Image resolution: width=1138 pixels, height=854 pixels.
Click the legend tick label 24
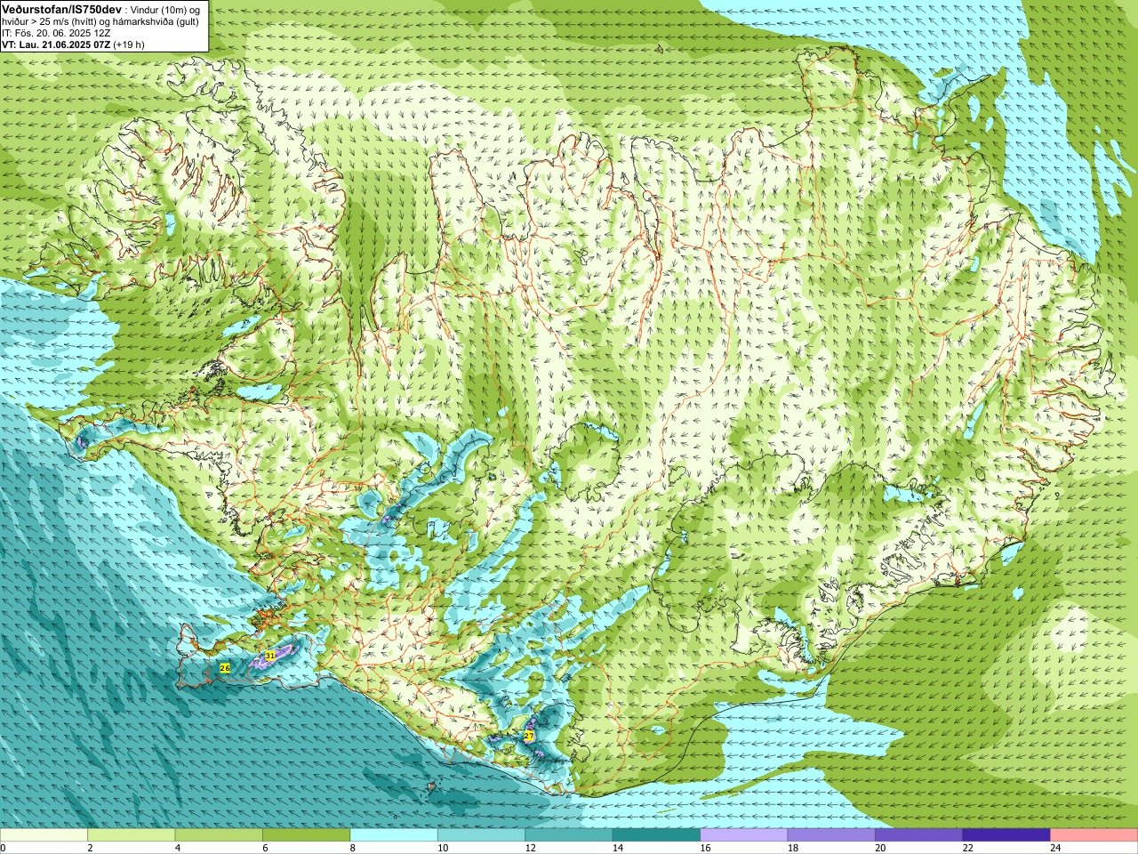click(1056, 848)
